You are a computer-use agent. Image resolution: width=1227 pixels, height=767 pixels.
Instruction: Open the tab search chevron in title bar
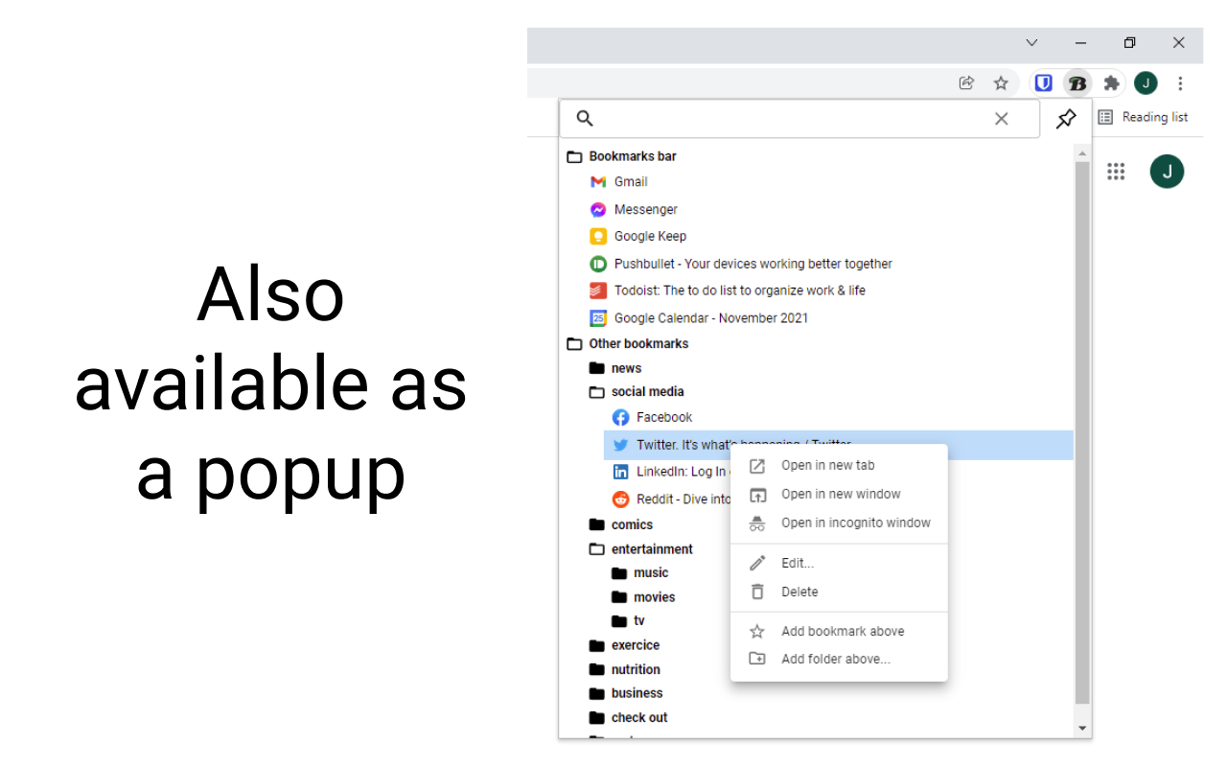pyautogui.click(x=1031, y=43)
